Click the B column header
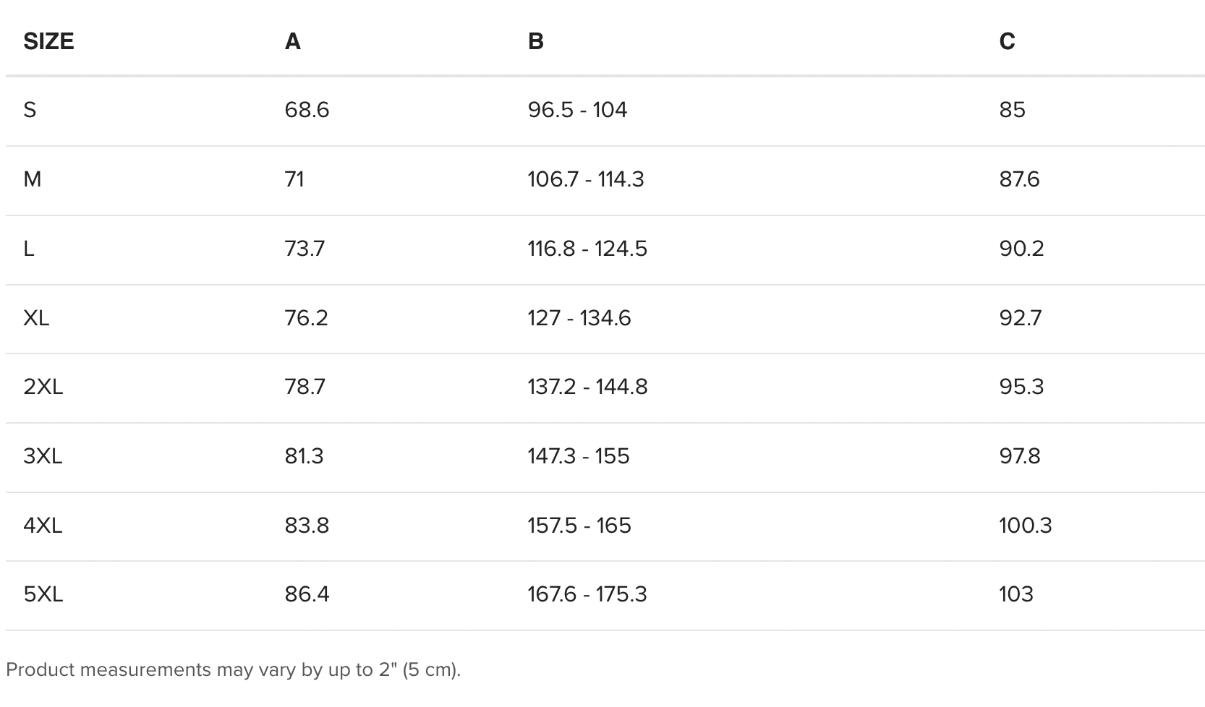The height and width of the screenshot is (707, 1205). 535,41
